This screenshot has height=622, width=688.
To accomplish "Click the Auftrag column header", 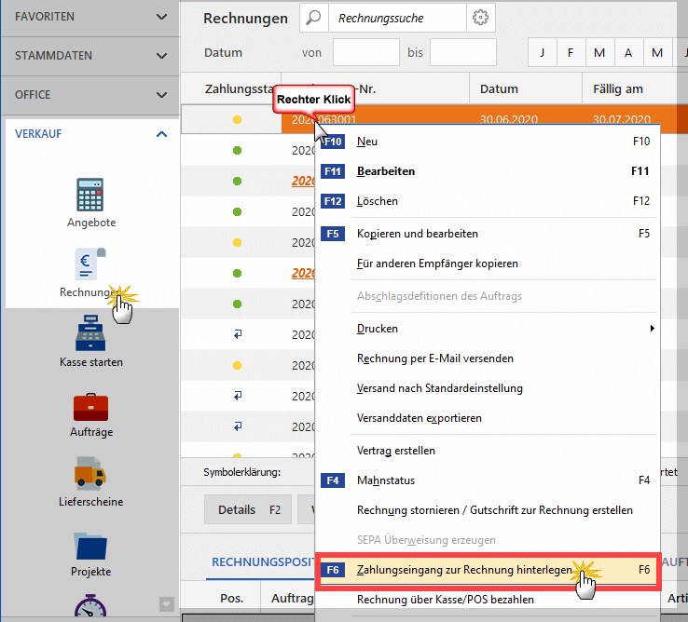I will pyautogui.click(x=288, y=599).
